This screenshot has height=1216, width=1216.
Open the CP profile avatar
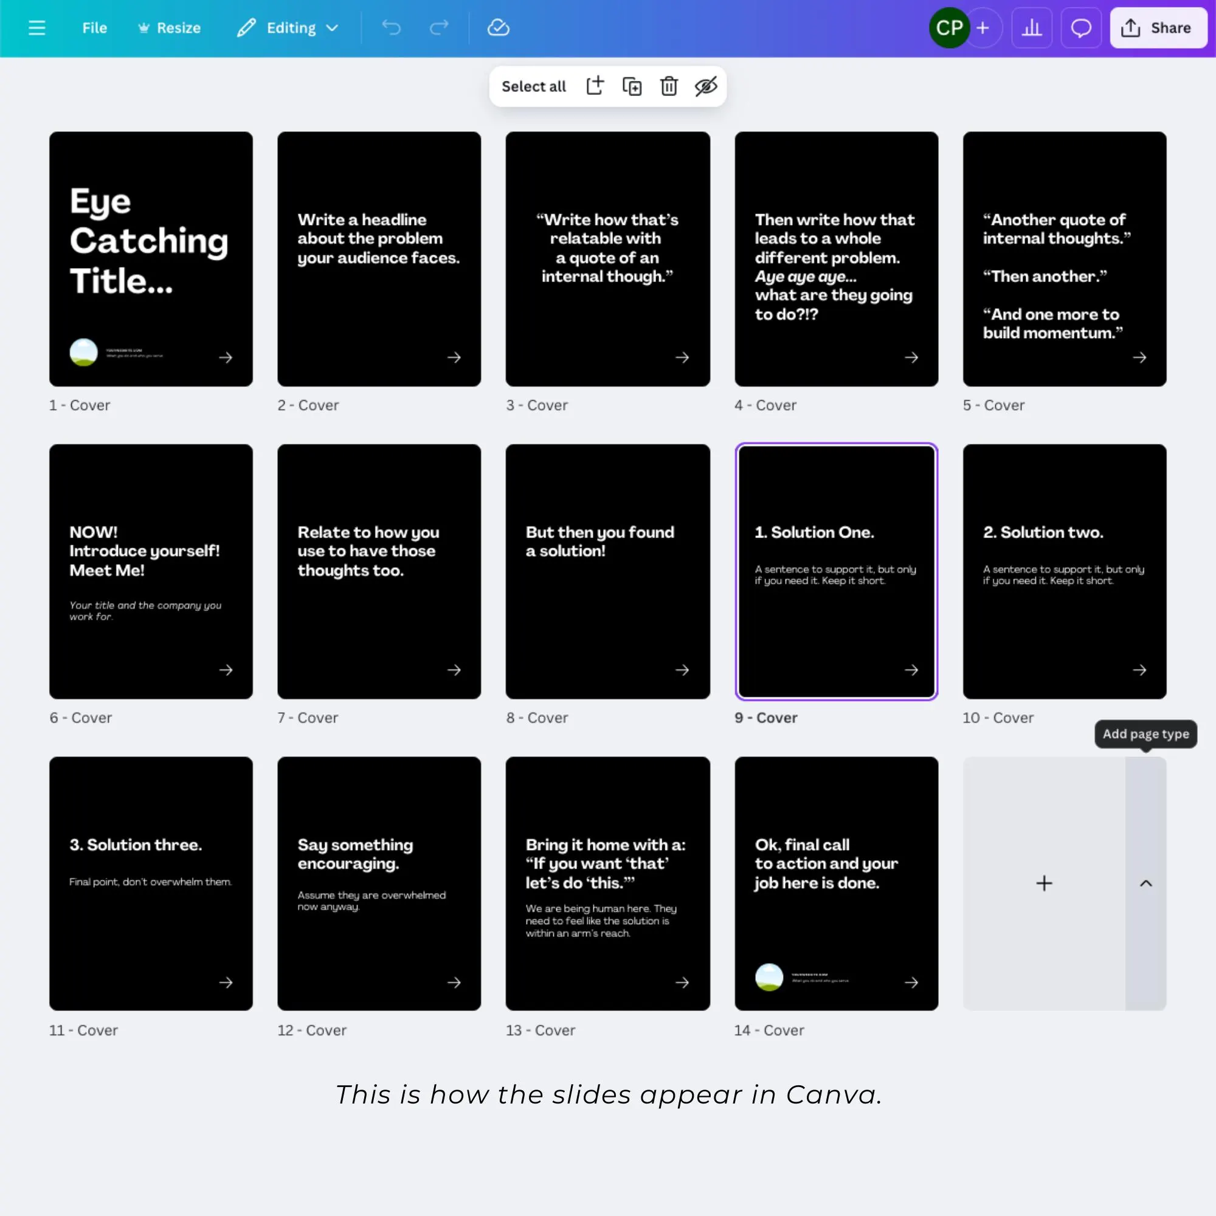949,28
